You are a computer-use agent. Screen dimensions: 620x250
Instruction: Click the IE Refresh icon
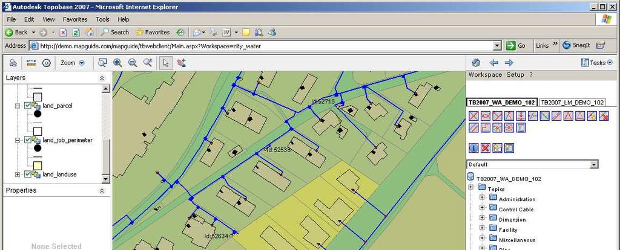pos(76,33)
